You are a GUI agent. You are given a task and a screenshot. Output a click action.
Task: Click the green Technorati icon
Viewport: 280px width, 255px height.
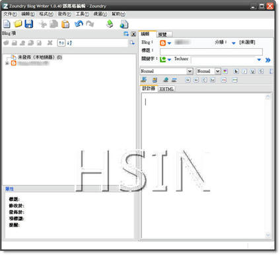point(162,59)
